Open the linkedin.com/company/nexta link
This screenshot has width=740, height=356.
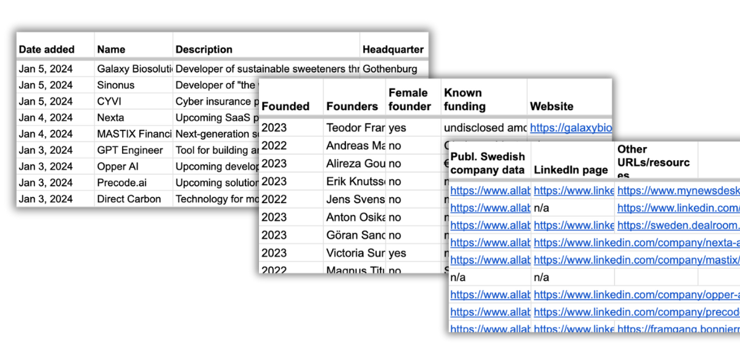637,243
